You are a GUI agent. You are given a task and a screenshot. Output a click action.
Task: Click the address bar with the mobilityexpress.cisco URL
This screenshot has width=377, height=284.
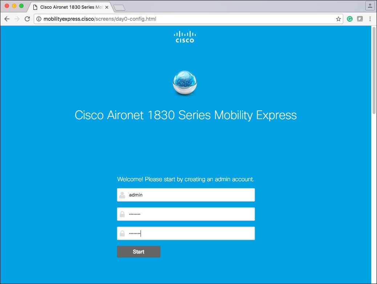point(188,19)
